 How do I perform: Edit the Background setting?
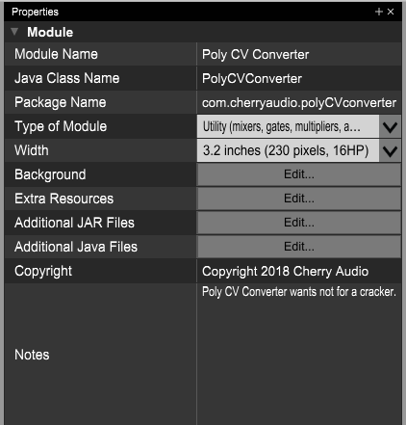[x=299, y=174]
